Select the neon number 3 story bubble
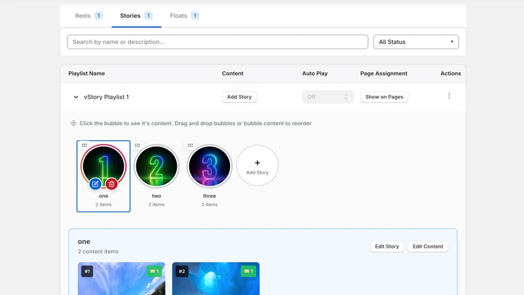Image resolution: width=524 pixels, height=295 pixels. [x=210, y=167]
